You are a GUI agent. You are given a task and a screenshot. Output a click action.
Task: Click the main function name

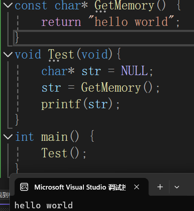[x=54, y=137]
